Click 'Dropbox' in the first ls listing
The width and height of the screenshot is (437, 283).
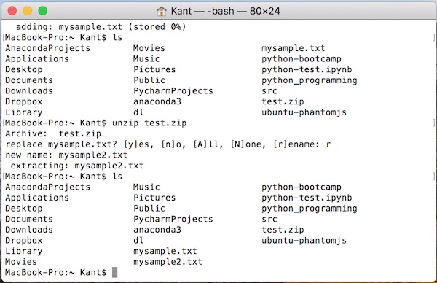tap(24, 101)
